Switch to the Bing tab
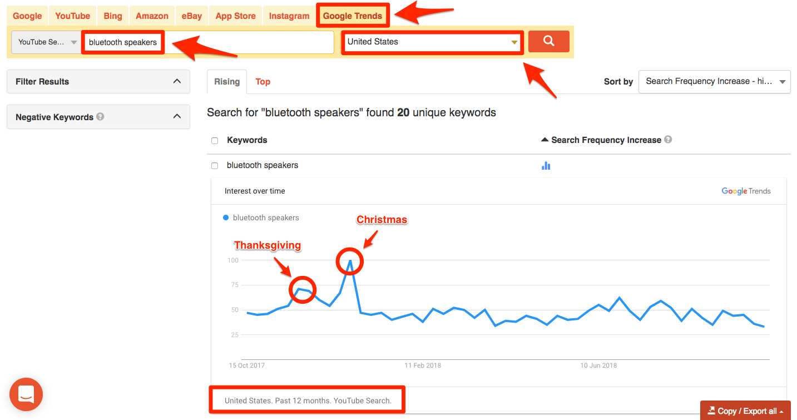The image size is (797, 420). pyautogui.click(x=113, y=16)
